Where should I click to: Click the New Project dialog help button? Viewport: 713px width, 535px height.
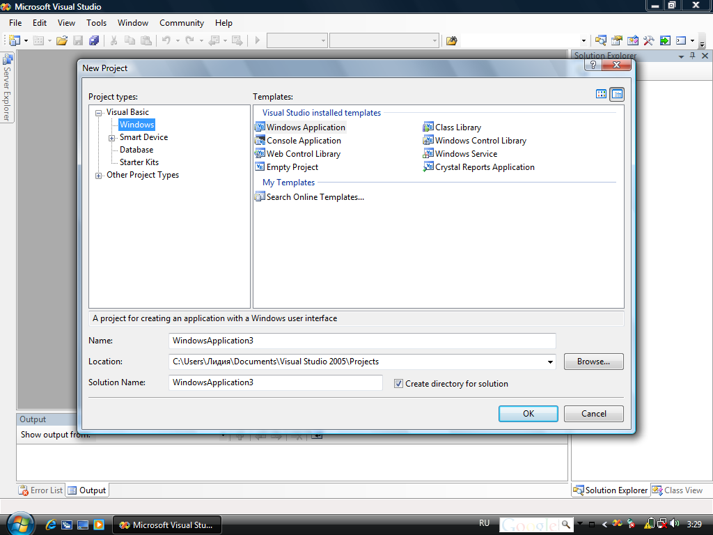point(593,65)
